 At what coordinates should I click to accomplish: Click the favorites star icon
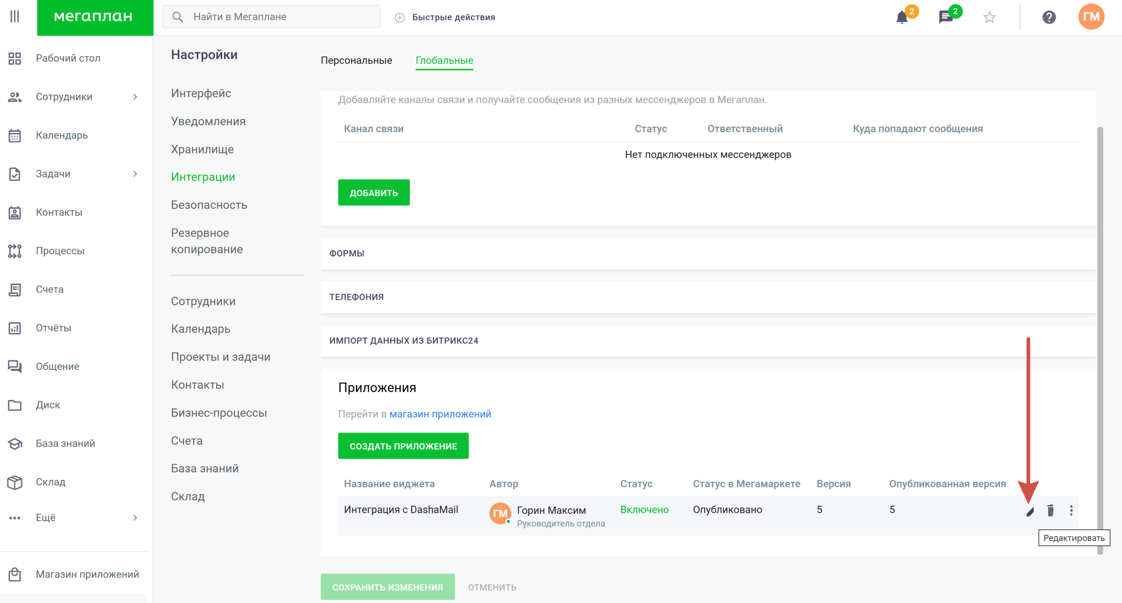pos(989,17)
